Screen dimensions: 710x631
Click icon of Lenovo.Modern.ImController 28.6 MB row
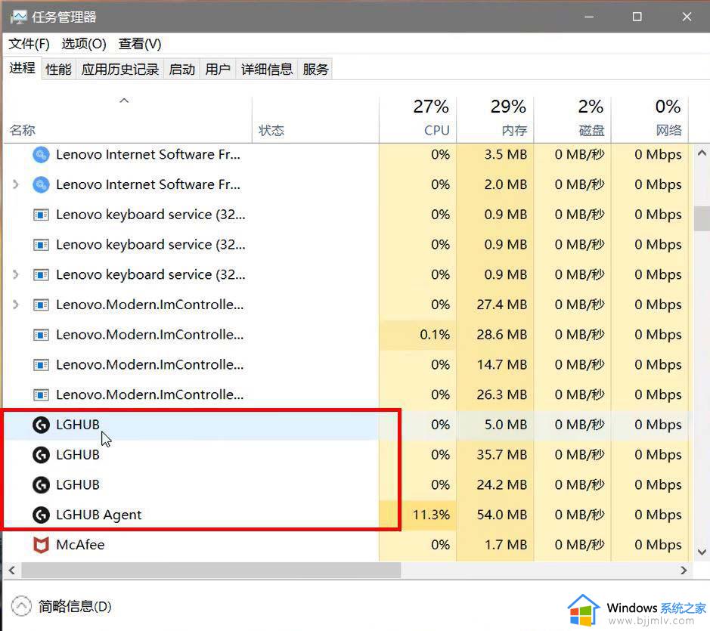[41, 335]
